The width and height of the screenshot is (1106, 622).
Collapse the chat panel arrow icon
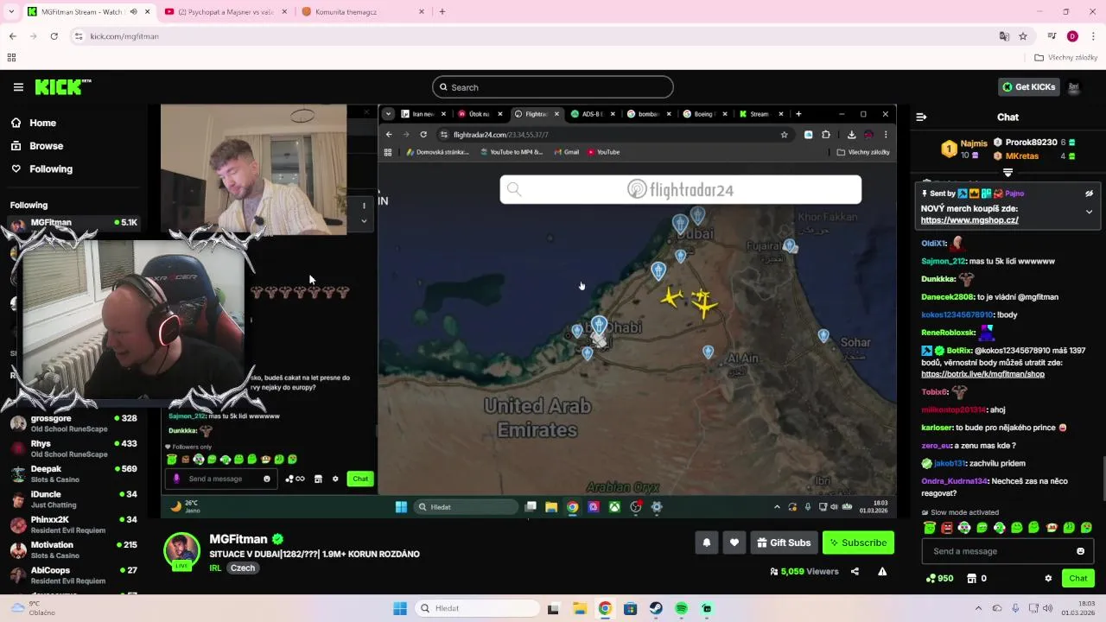click(x=921, y=117)
